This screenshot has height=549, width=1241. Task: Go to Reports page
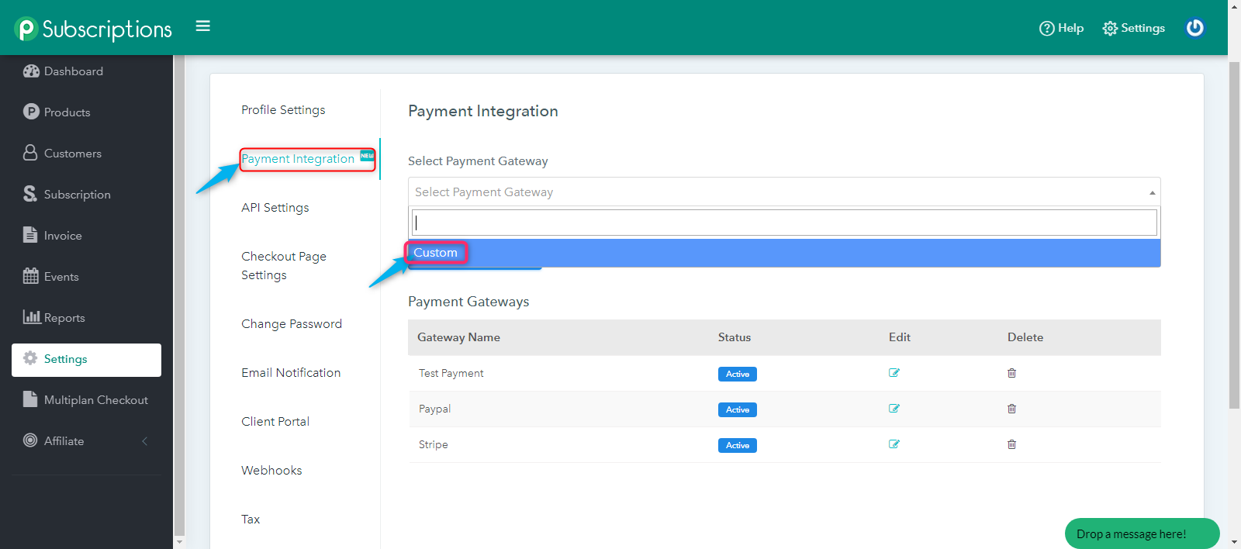tap(64, 318)
